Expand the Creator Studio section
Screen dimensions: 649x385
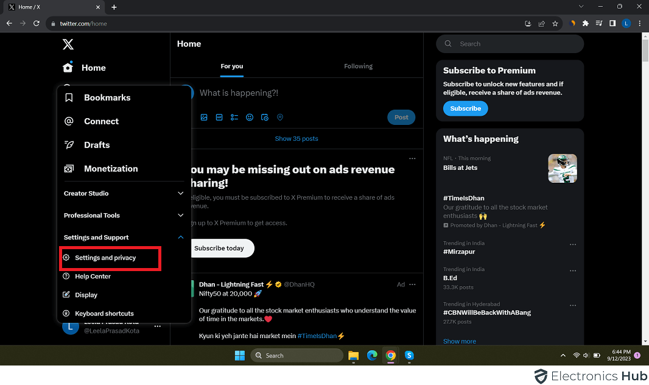pos(122,193)
